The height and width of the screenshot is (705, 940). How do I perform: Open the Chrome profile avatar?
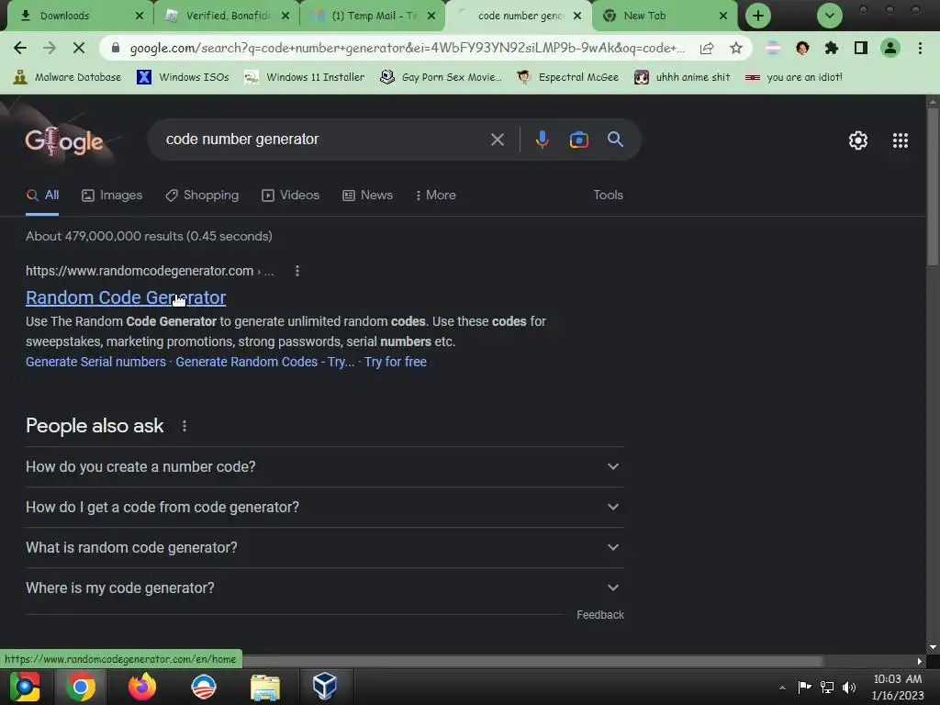tap(890, 48)
